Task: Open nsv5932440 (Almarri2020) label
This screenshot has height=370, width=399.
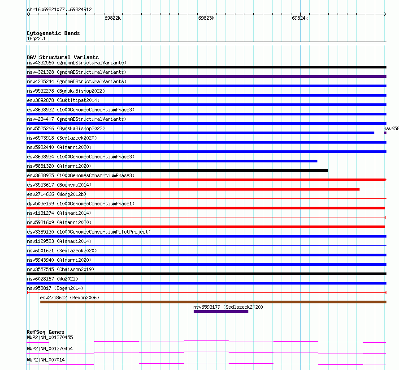Action: 59,147
